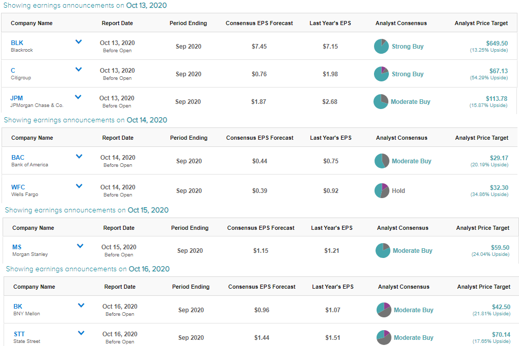Expand the Citigroup row chevron
This screenshot has height=346, width=519.
click(x=78, y=70)
